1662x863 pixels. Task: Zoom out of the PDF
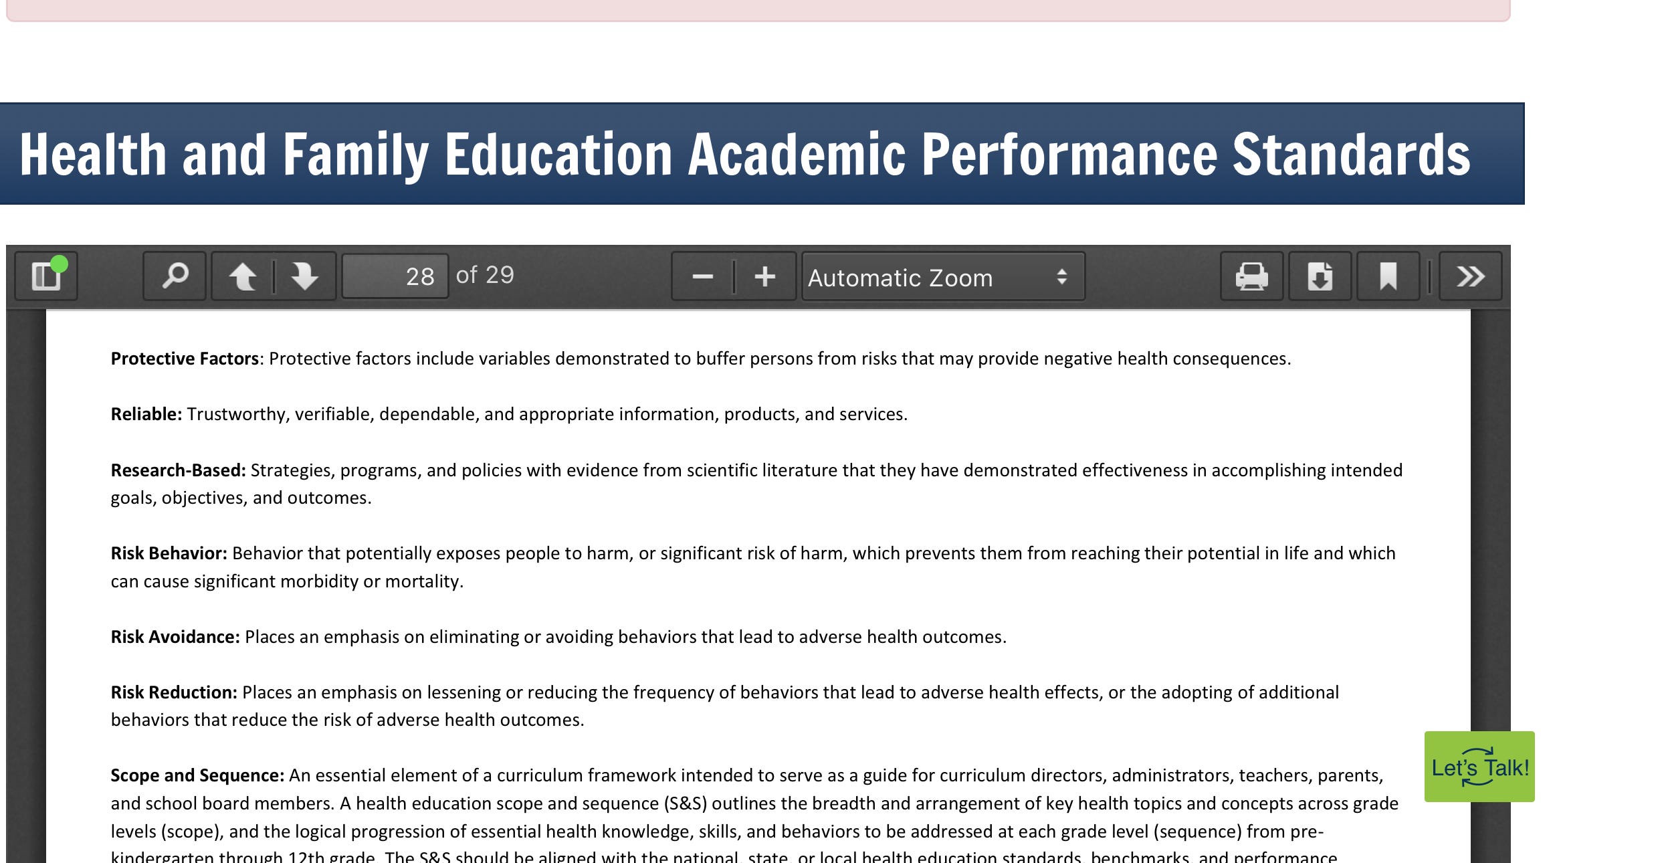[x=702, y=276]
